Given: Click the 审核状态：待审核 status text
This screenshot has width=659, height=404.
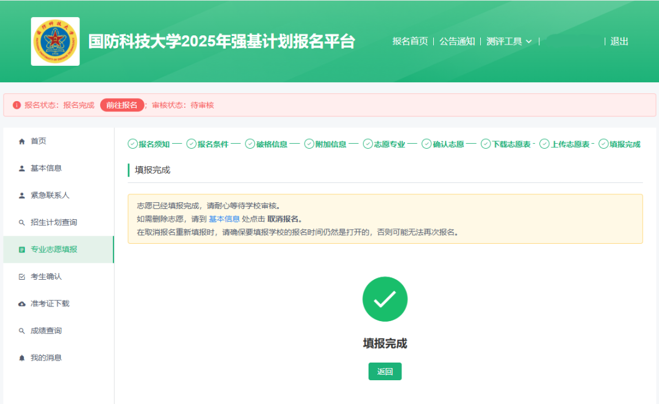Looking at the screenshot, I should 183,105.
